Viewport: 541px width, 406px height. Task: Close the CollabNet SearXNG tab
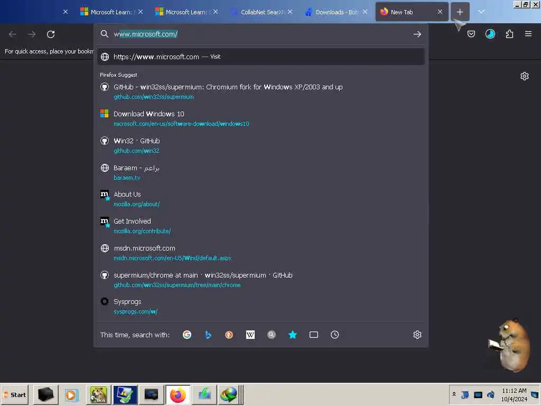click(x=290, y=12)
